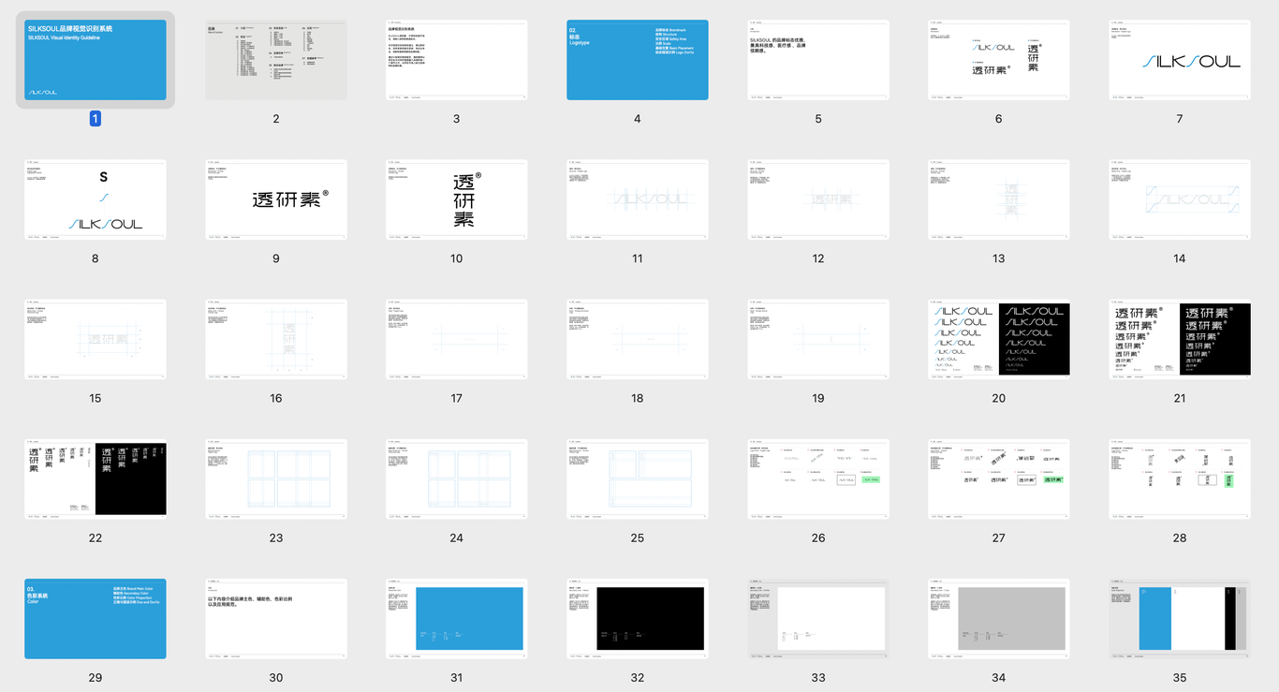This screenshot has height=692, width=1279.
Task: Select slide 13 thumbnail
Action: click(999, 199)
